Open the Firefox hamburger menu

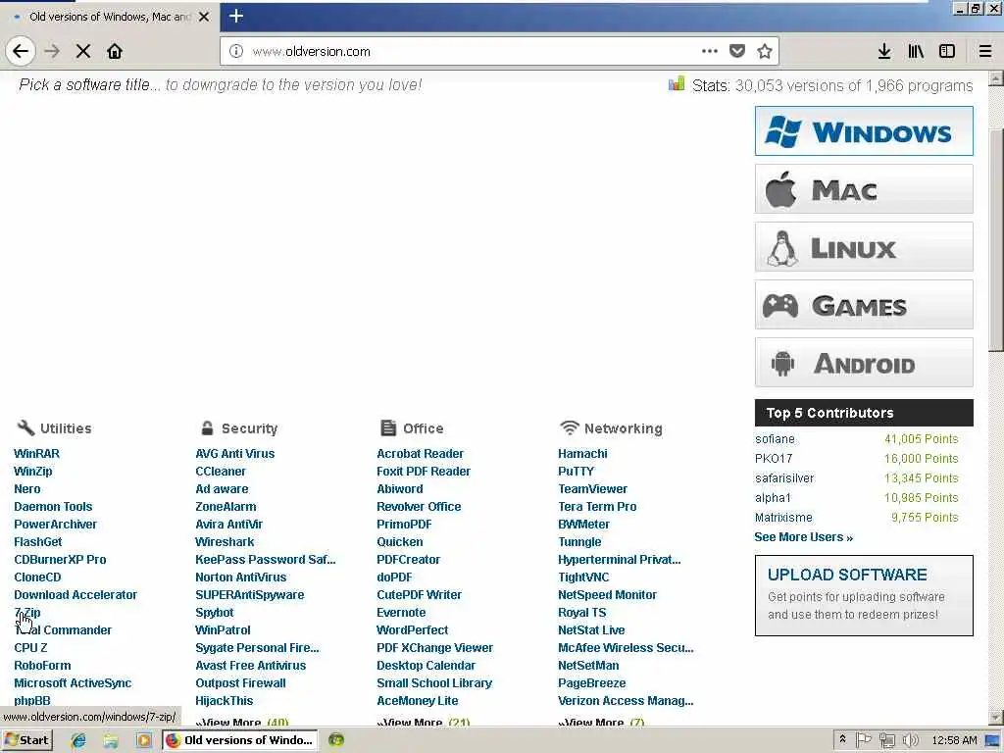pyautogui.click(x=985, y=51)
